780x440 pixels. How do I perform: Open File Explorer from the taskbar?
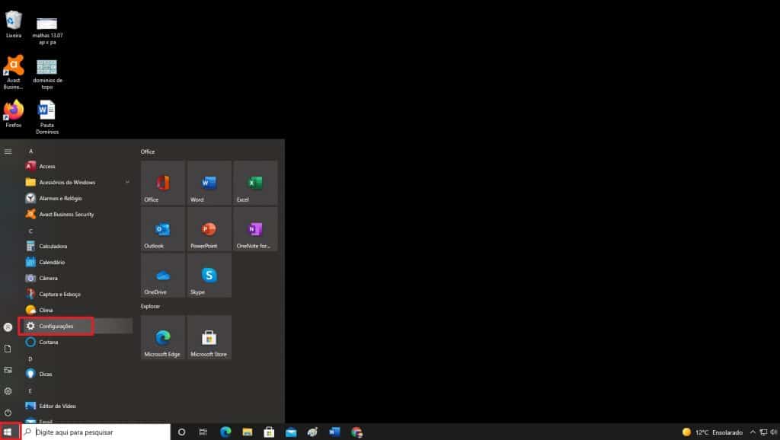pos(248,432)
